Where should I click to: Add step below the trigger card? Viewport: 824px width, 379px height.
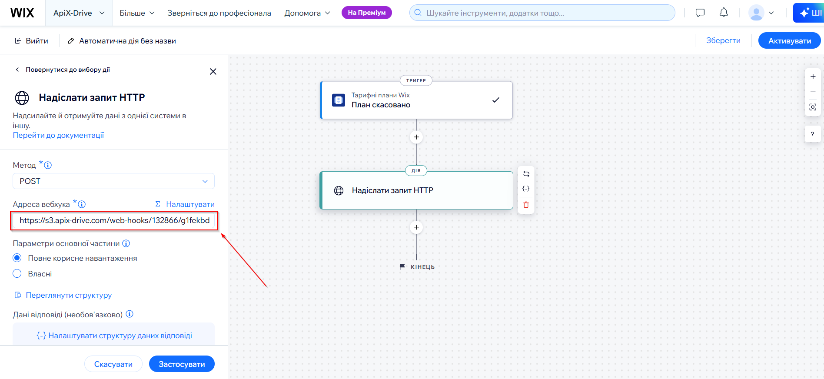416,137
